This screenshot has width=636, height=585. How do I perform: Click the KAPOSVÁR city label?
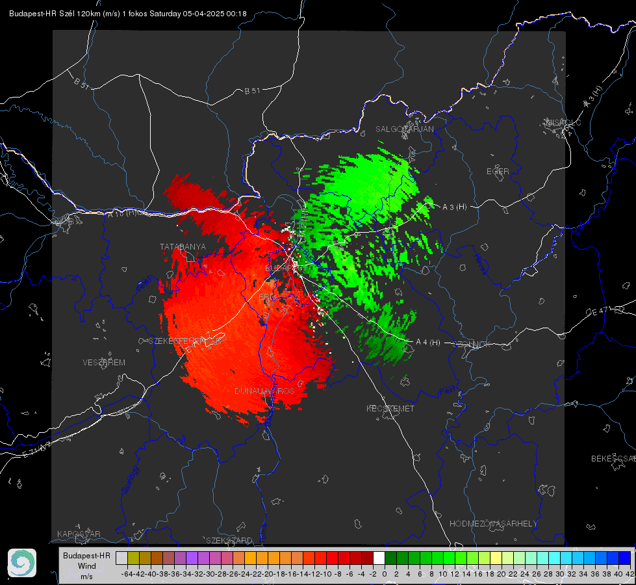79,534
